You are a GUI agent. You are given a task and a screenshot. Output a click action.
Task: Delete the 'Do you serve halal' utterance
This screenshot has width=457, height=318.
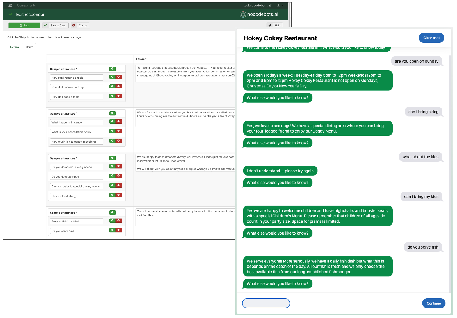coord(119,230)
